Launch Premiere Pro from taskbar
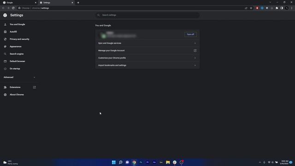The image size is (295, 166). 147,162
